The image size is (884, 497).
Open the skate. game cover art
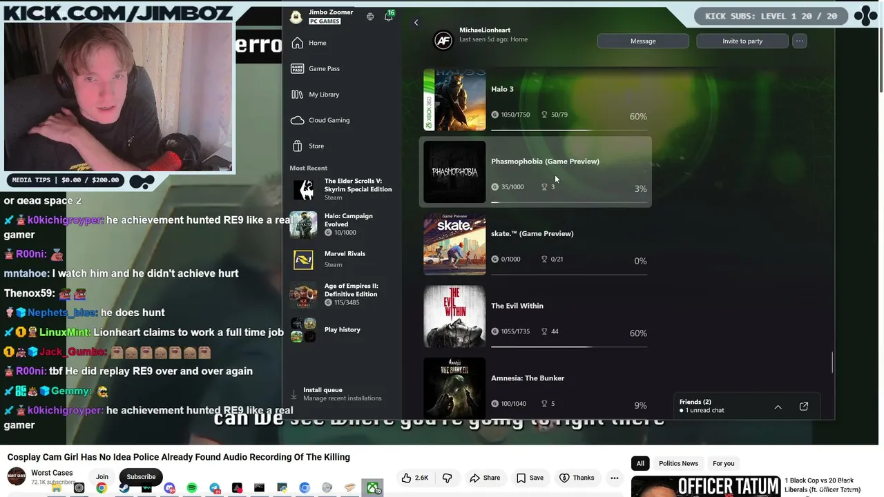454,244
